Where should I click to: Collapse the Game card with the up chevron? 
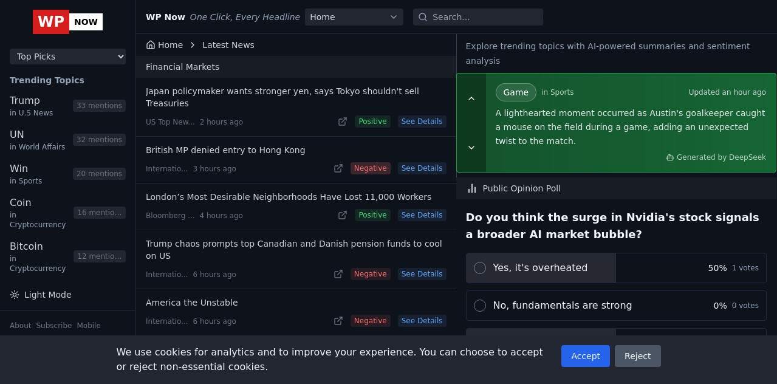(471, 98)
